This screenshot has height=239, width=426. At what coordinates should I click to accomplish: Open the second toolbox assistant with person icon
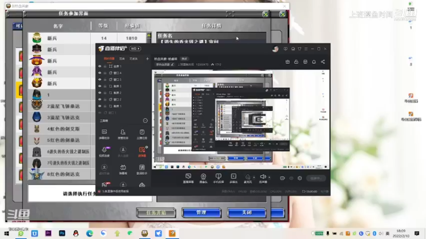pos(123,134)
